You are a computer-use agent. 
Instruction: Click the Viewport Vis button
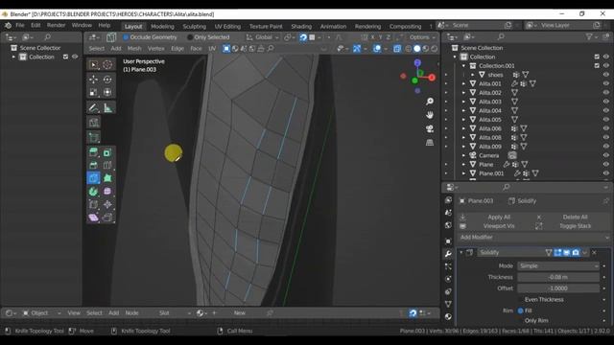click(x=499, y=226)
